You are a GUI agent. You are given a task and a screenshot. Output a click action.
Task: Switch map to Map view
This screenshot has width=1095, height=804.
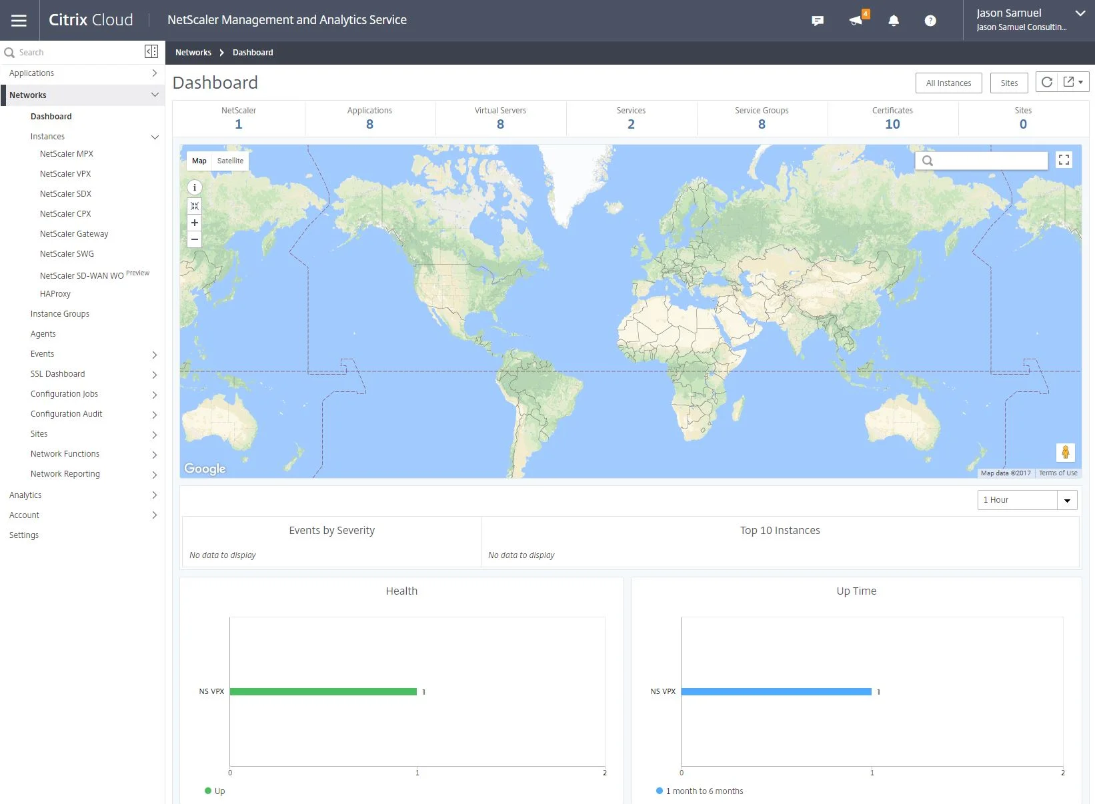[199, 161]
